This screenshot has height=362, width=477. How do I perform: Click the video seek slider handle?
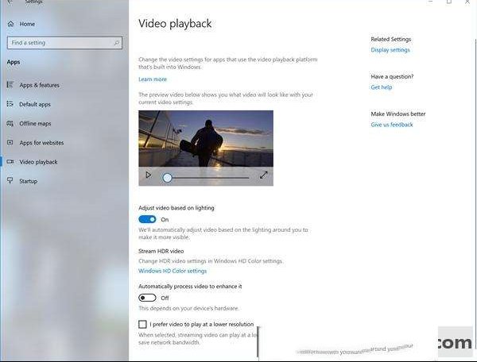pyautogui.click(x=167, y=178)
